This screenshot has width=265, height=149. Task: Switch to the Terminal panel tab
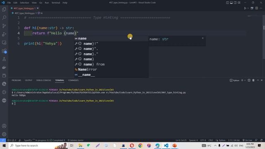tap(60, 80)
